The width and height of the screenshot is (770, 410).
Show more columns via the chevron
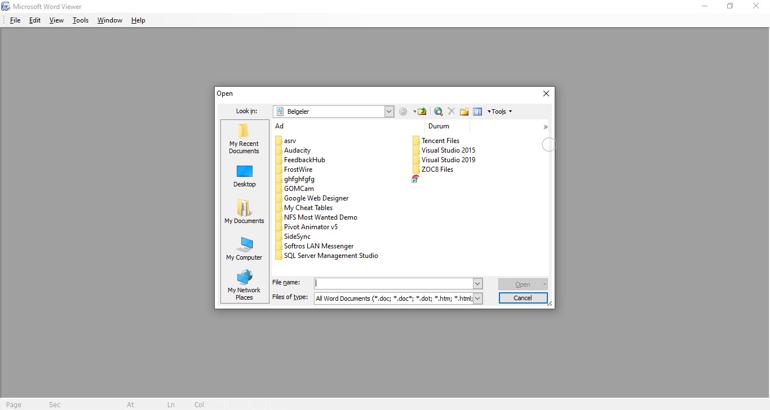coord(545,127)
